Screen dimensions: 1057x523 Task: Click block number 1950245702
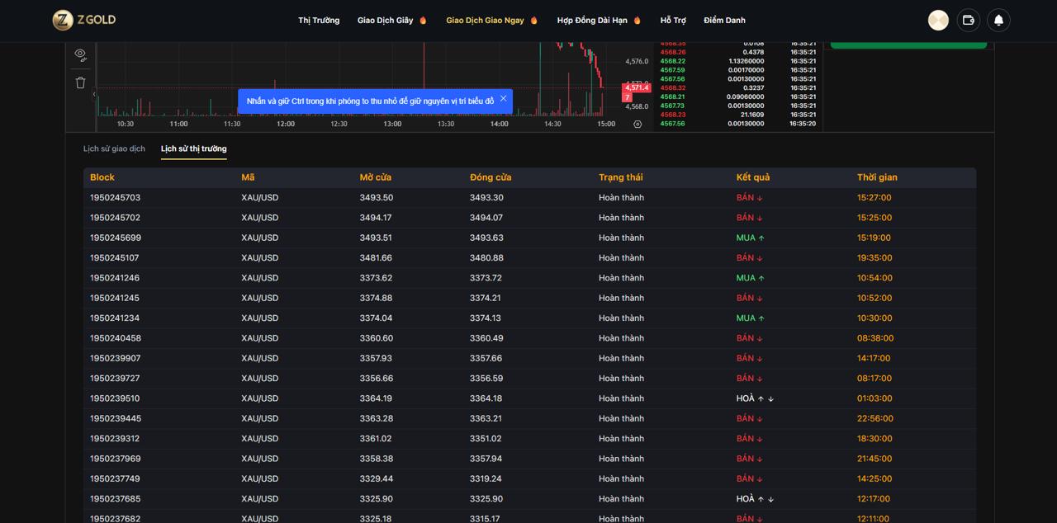pos(116,218)
